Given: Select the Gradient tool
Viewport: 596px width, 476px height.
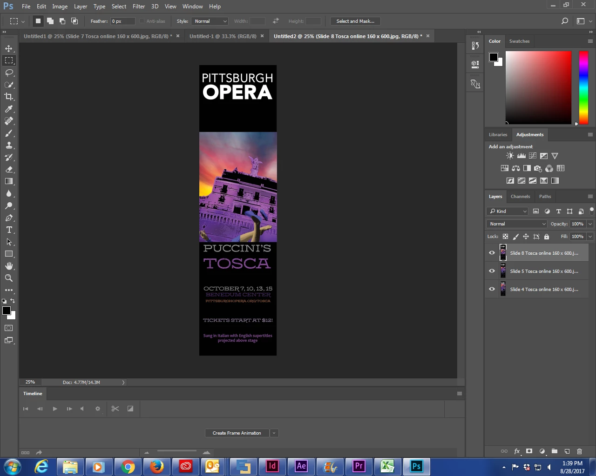Looking at the screenshot, I should tap(9, 181).
